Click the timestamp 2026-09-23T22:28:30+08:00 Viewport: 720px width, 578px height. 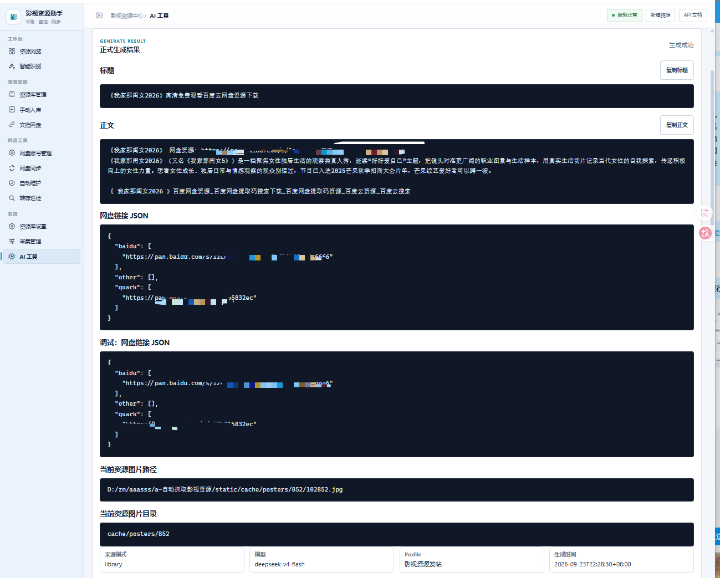(x=593, y=565)
